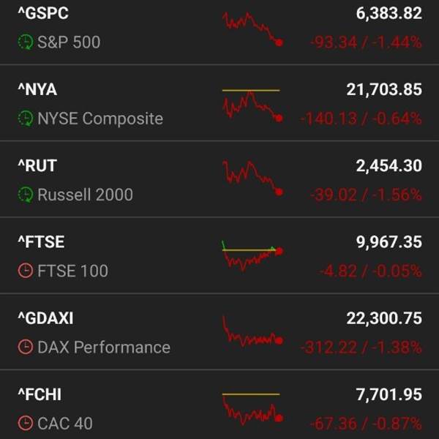Viewport: 439px width, 439px height.
Task: Tap the NYSE Composite change -140.13 / -0.64%
Action: tap(360, 119)
